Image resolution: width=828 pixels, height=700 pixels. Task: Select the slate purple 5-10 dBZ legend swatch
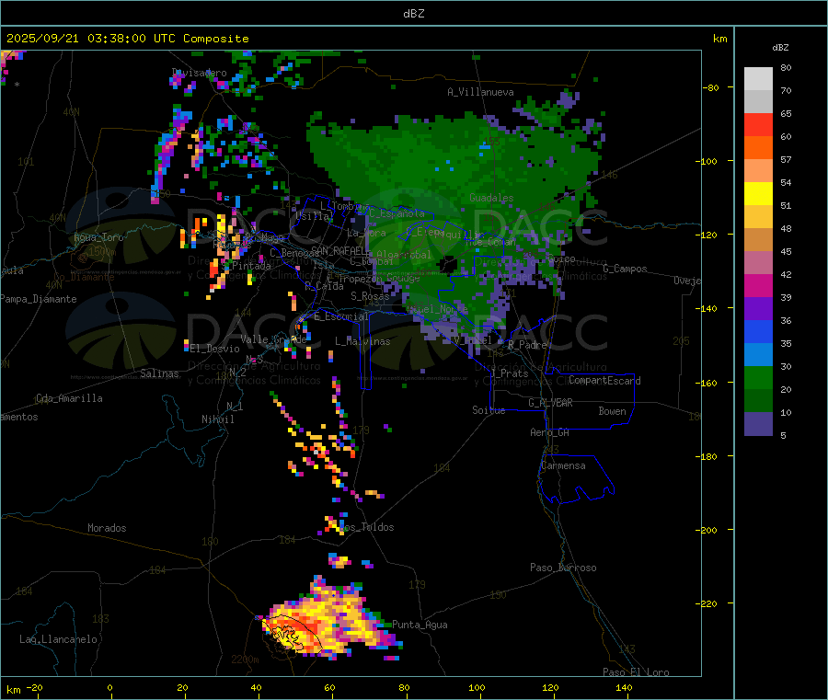click(758, 424)
